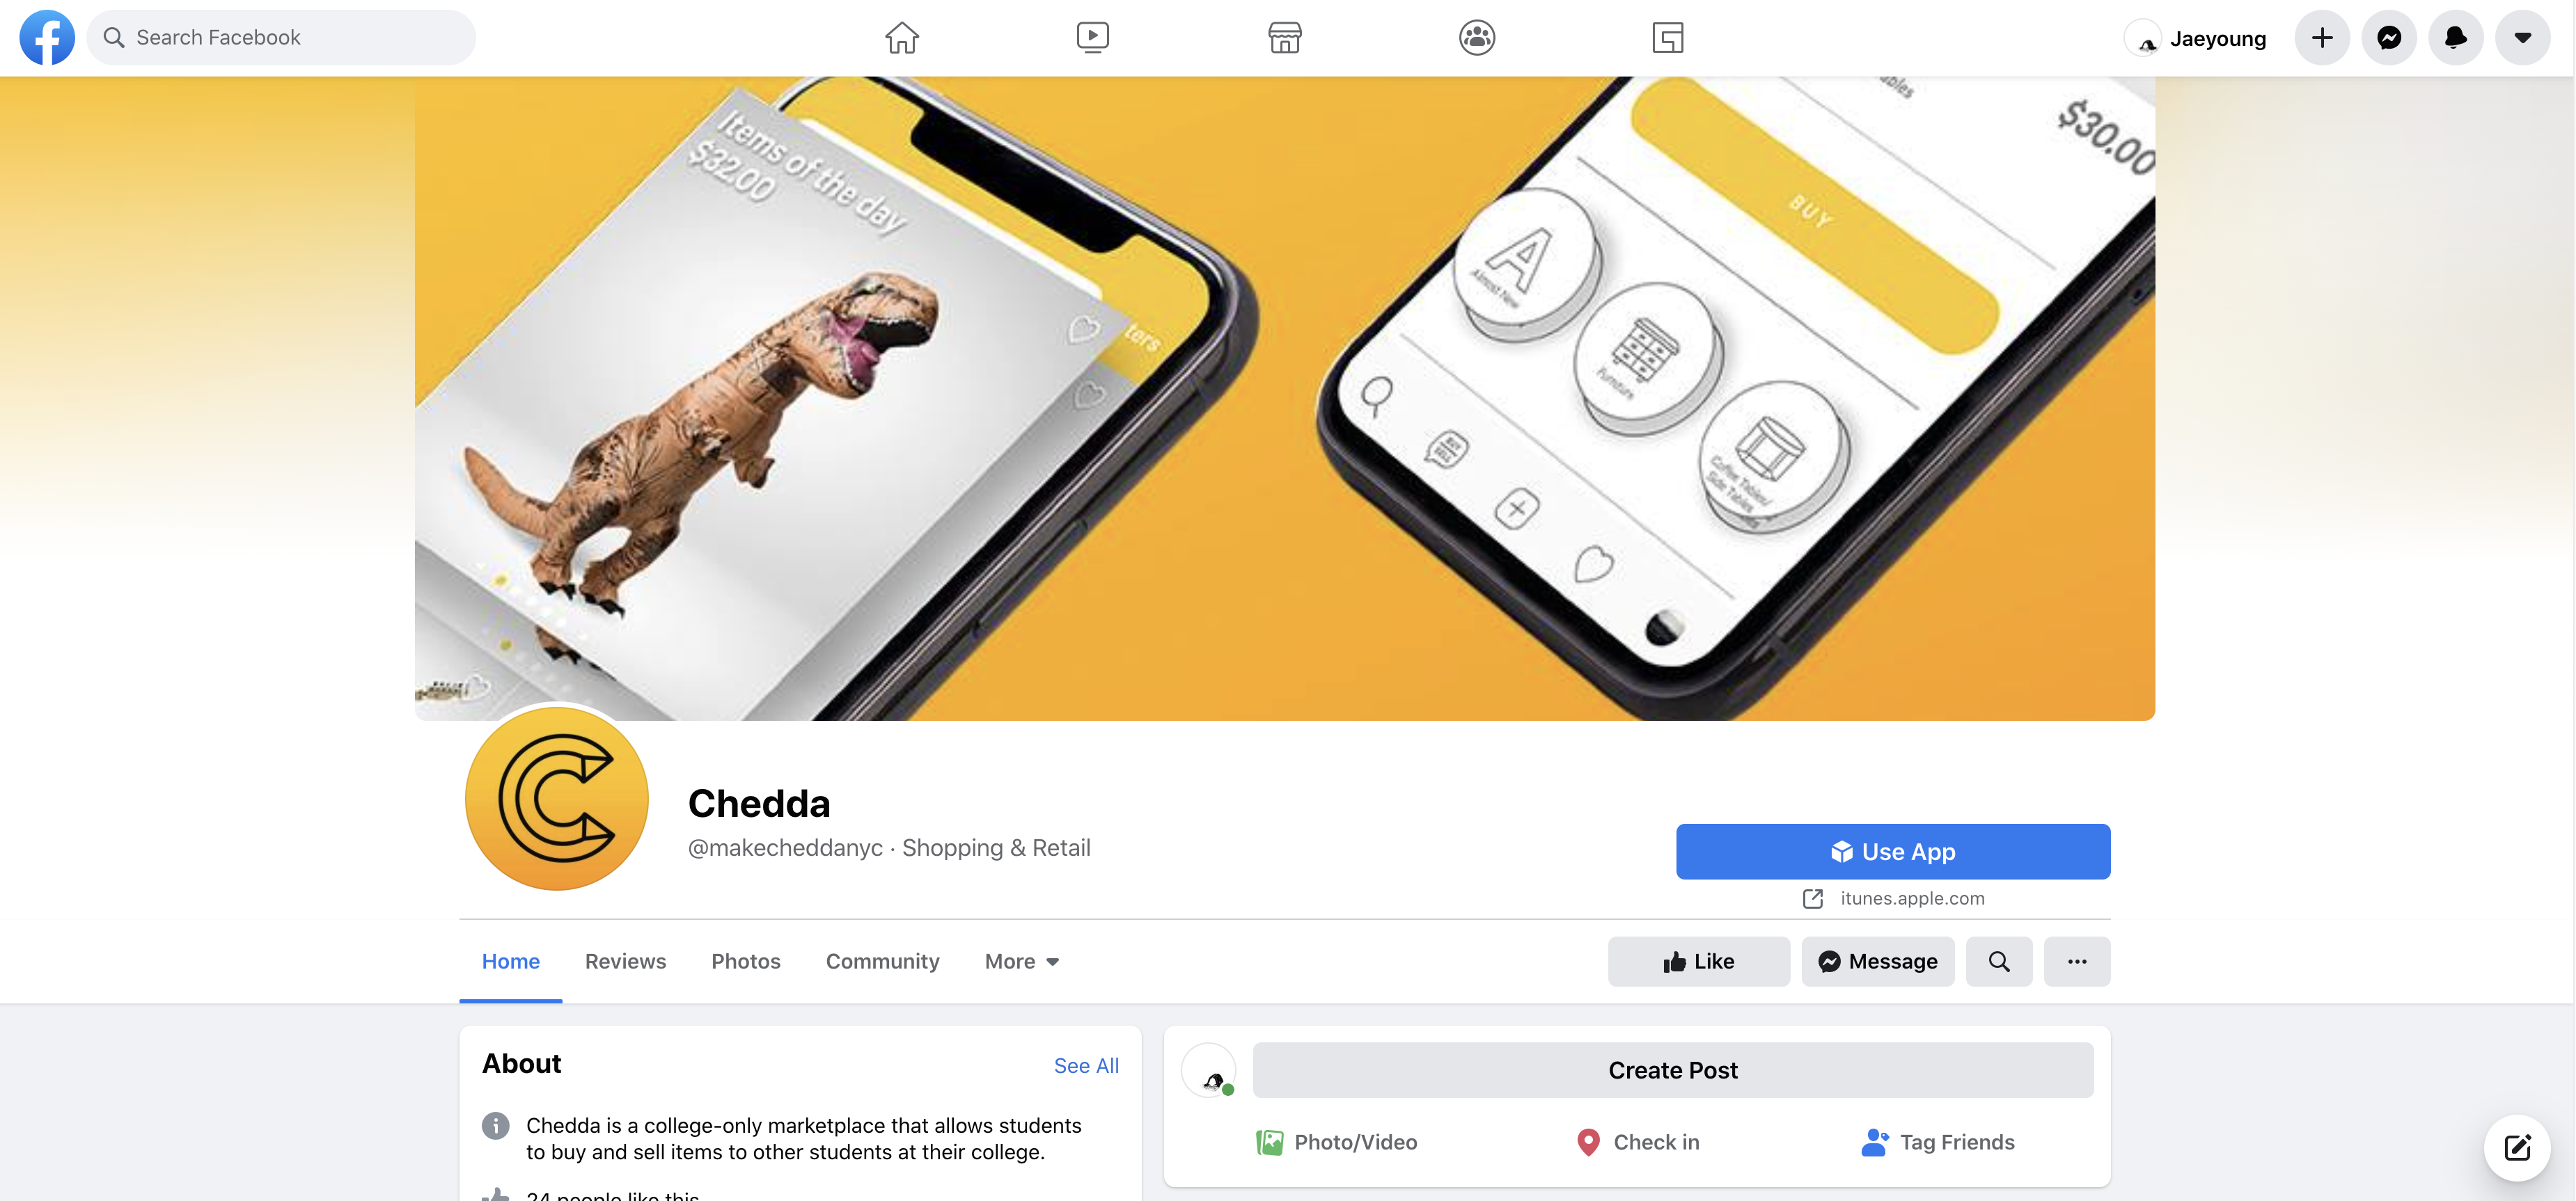Open the Facebook home feed icon

(901, 38)
